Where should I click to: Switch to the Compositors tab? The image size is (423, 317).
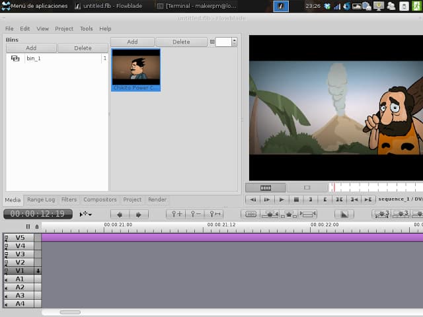point(100,199)
